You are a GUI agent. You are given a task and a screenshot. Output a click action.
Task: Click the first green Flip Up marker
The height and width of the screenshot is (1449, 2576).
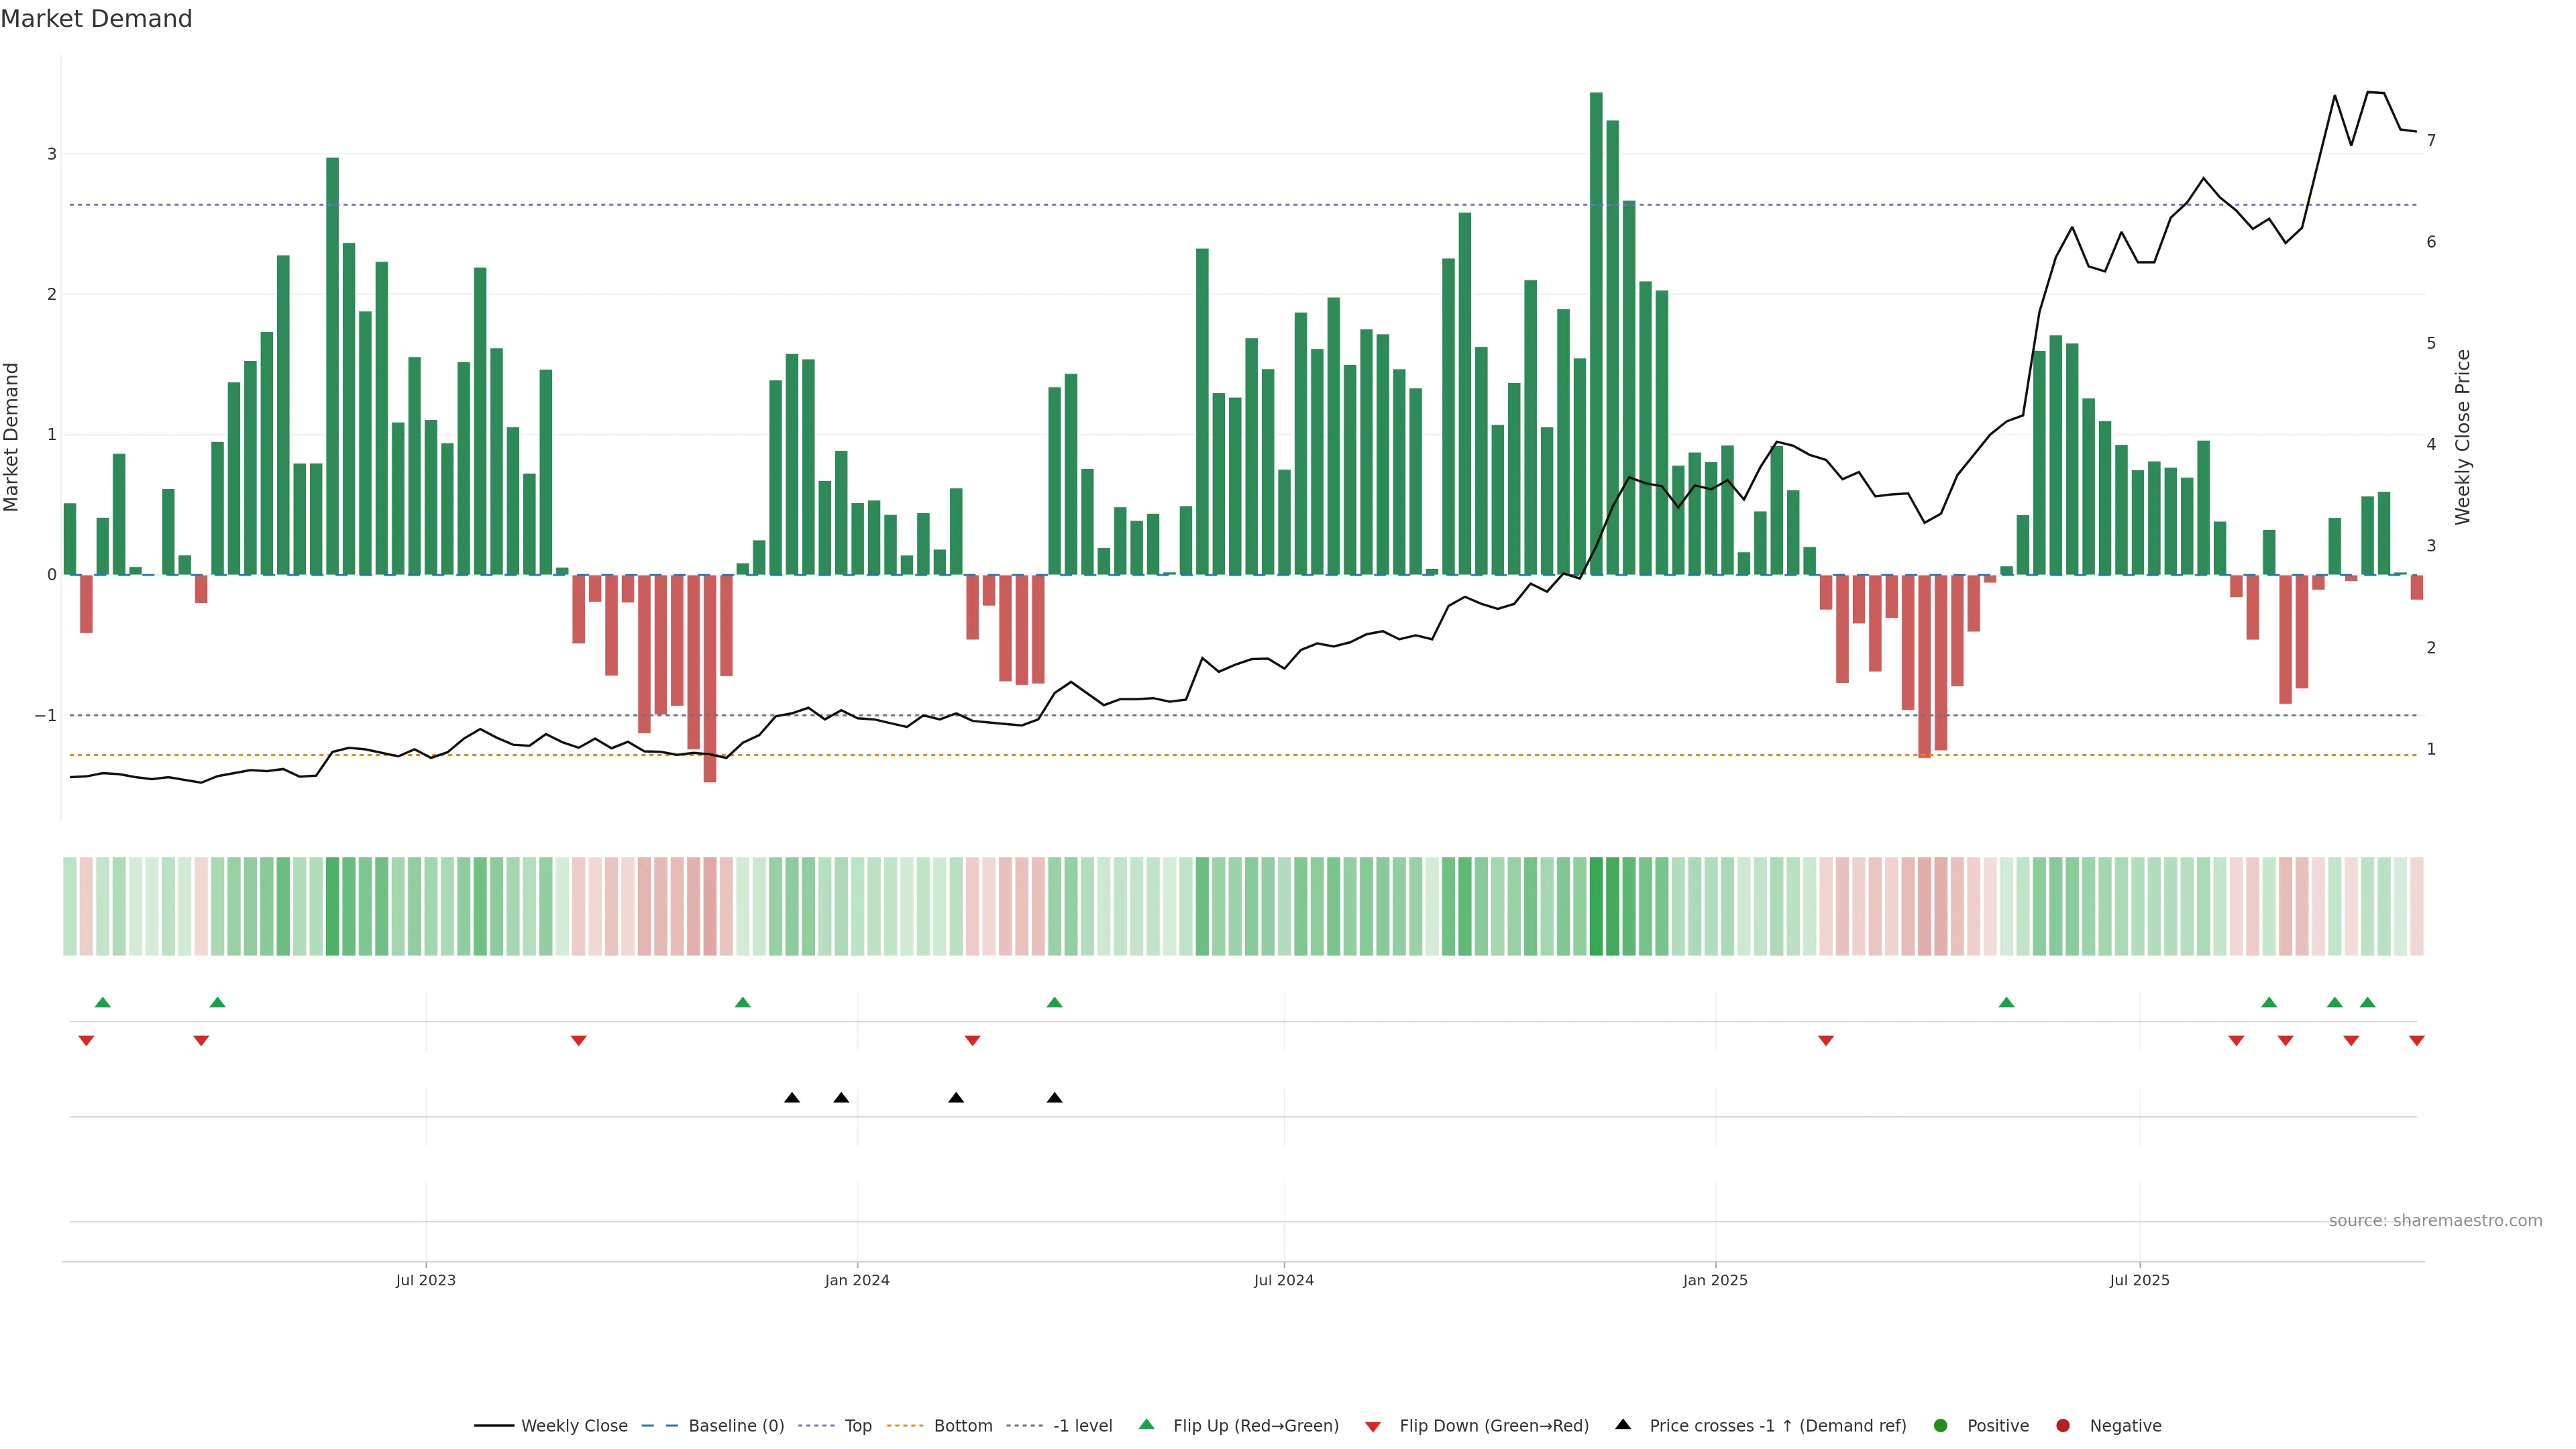pos(102,1002)
